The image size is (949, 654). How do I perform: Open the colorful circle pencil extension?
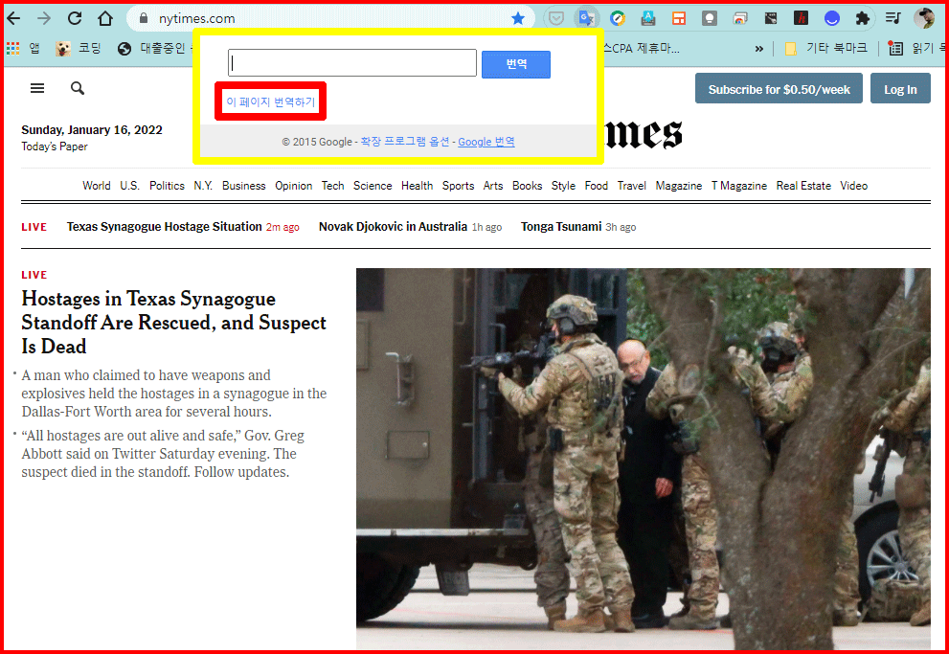pos(618,19)
